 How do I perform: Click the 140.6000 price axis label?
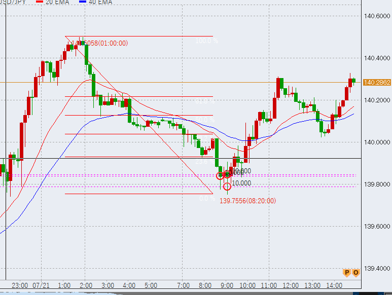pos(377,17)
